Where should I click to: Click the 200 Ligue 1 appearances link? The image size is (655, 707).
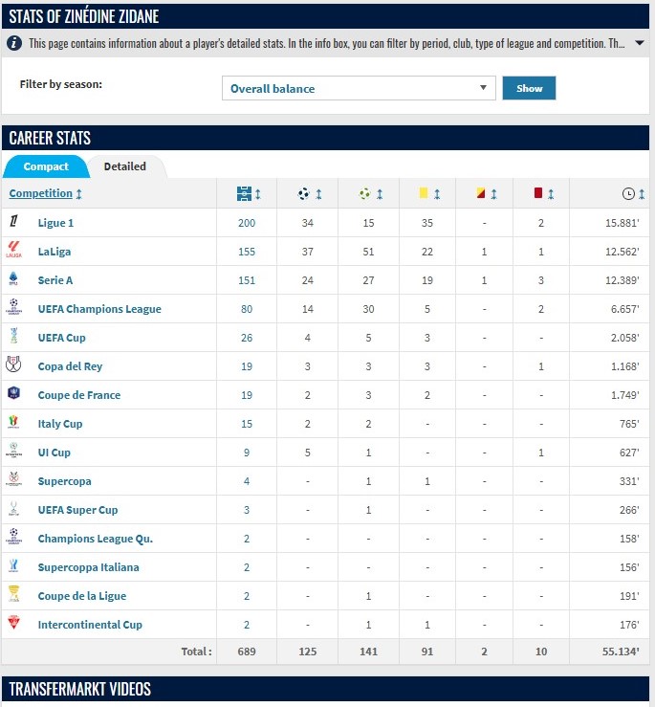point(247,223)
